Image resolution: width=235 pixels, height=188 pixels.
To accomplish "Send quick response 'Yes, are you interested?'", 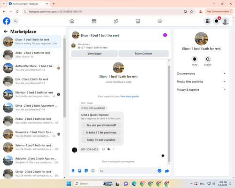I will (x=101, y=125).
